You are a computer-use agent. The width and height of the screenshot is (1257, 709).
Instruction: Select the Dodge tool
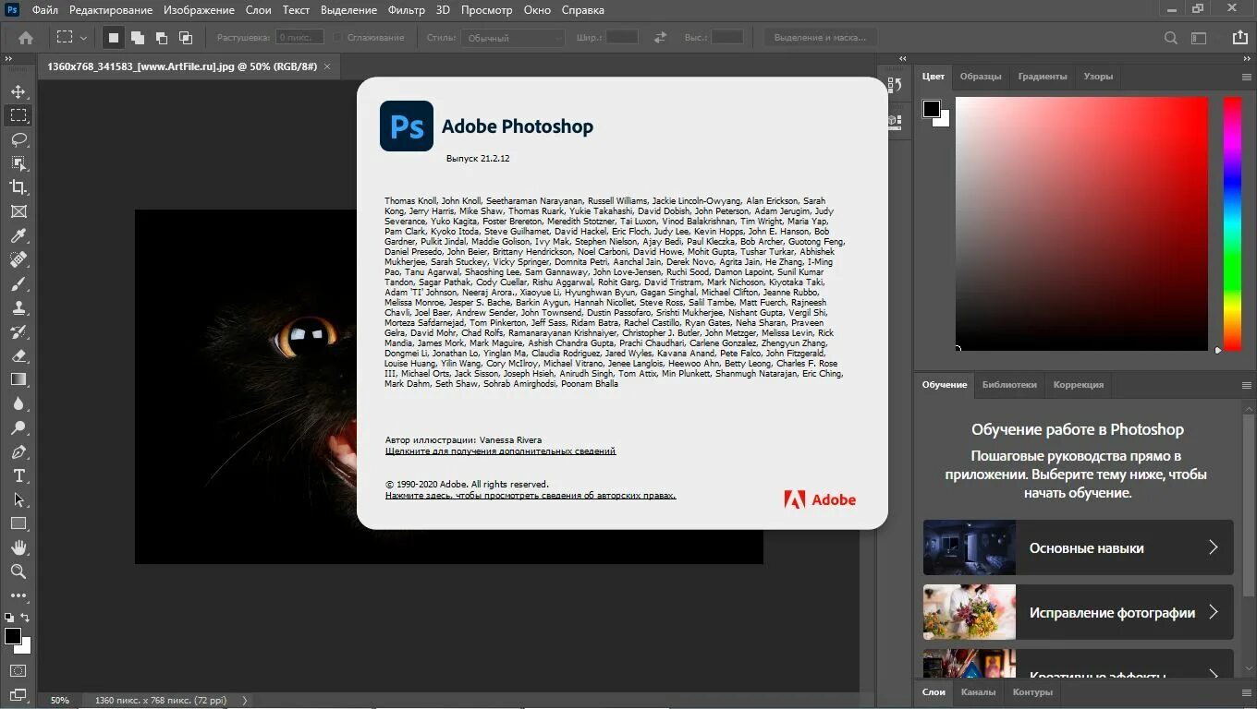(18, 427)
